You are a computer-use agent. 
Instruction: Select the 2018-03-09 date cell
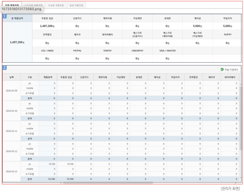tap(11, 91)
